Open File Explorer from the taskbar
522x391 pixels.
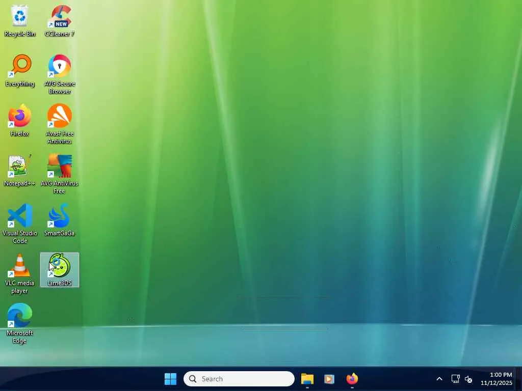click(307, 379)
